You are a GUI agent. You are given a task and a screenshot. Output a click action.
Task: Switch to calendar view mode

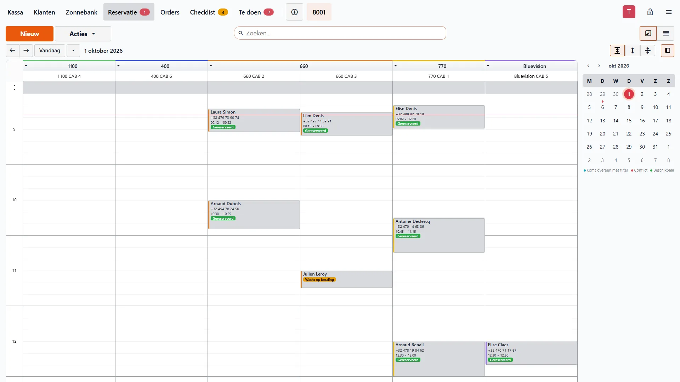point(648,33)
